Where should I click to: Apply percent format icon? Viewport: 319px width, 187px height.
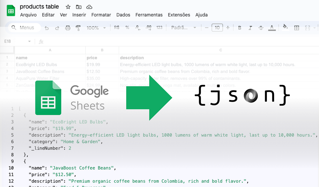pos(127,28)
